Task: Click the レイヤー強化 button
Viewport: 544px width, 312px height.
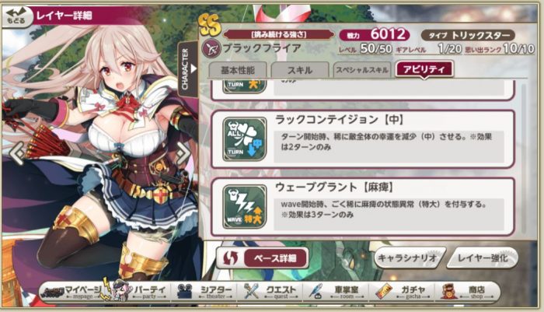Action: (483, 258)
